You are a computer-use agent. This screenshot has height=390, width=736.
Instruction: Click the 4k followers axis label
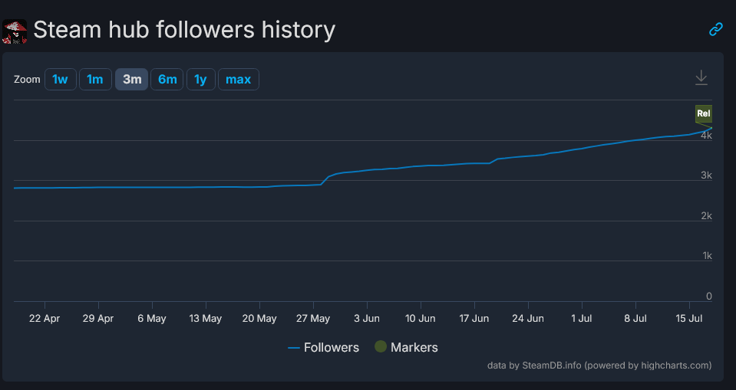(707, 136)
